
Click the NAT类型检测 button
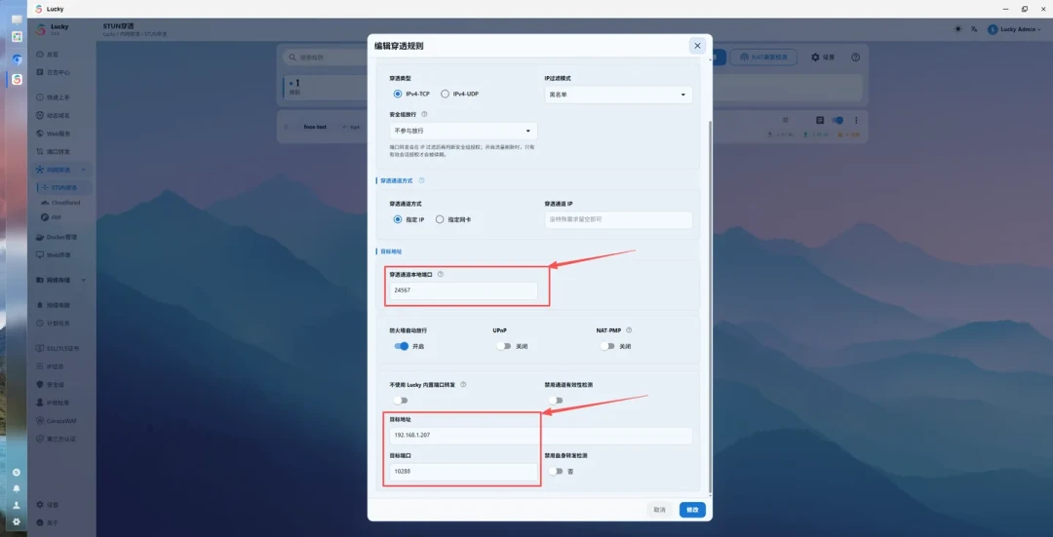coord(763,58)
